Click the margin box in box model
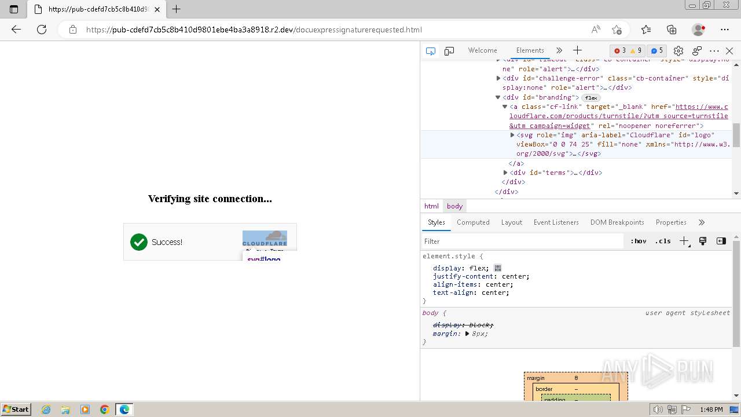Screen dimensions: 741x417 pos(576,378)
